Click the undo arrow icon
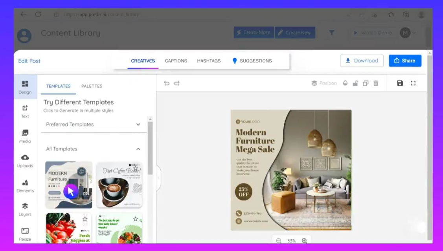This screenshot has width=443, height=251. tap(167, 83)
